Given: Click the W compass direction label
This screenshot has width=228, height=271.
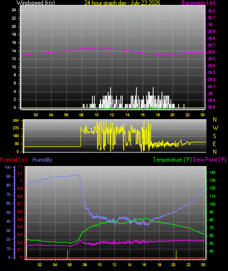Looking at the screenshot, I should coord(215,128).
